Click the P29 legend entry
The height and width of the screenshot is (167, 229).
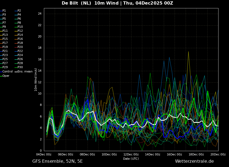click(x=5, y=67)
